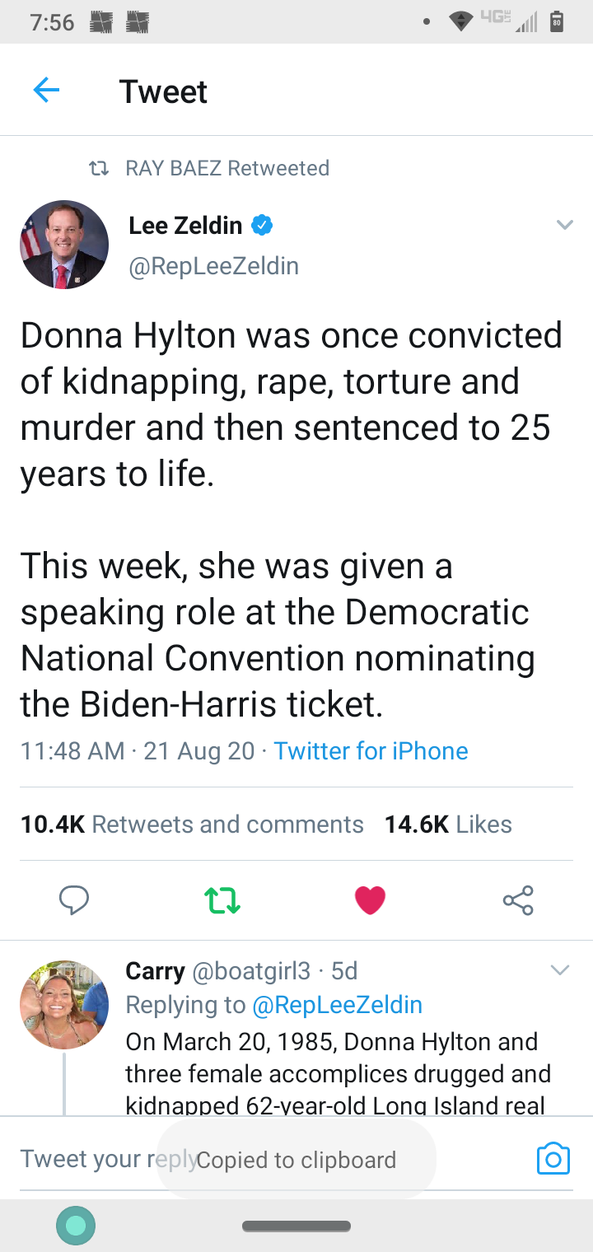Tap the retweet icon beside RAY BAEZ Retweeted
The height and width of the screenshot is (1252, 593).
[x=99, y=169]
